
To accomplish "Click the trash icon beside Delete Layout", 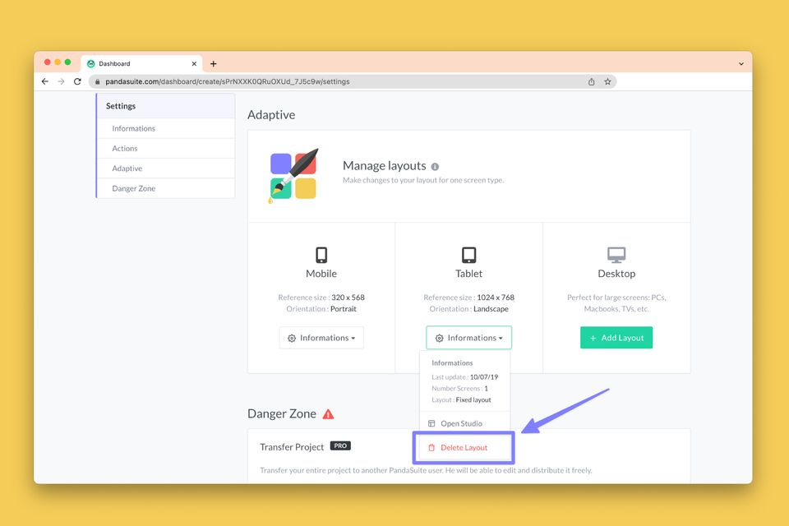I will pos(431,447).
